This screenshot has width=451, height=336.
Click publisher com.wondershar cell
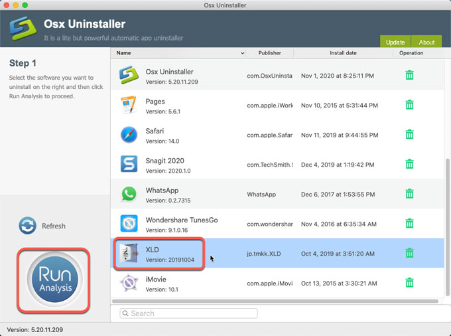coord(270,224)
